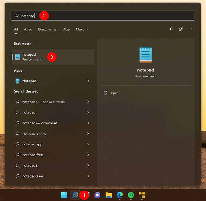This screenshot has width=206, height=201.
Task: Switch to the All tab
Action: [x=16, y=30]
